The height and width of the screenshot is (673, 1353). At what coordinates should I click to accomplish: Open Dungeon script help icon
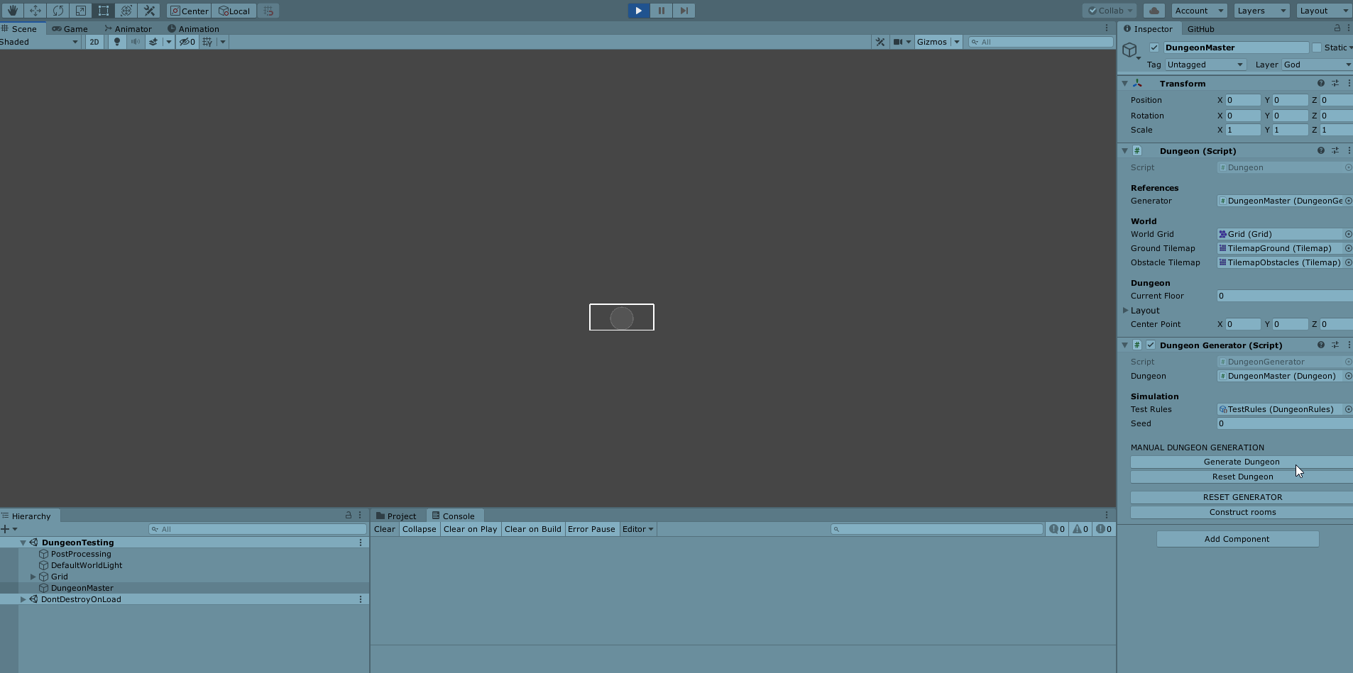point(1321,150)
